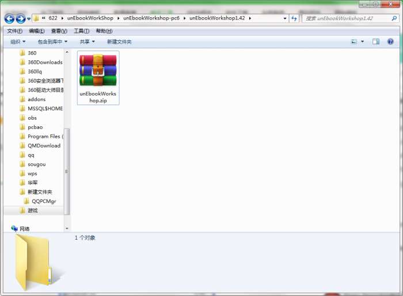The width and height of the screenshot is (403, 296).
Task: Click the search magnifier icon
Action: 394,18
